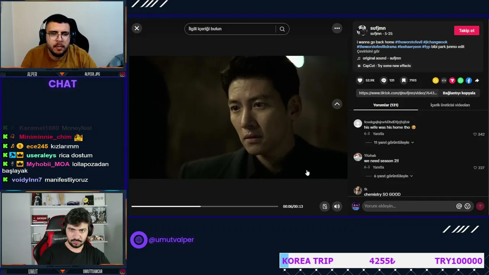Image resolution: width=489 pixels, height=275 pixels.
Task: Click chat username voidylnn7
Action: (x=27, y=180)
